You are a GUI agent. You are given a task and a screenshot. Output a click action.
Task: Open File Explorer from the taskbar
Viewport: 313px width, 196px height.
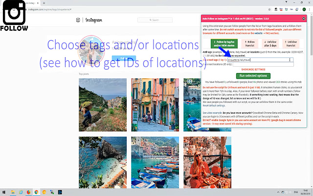[x=13, y=192]
